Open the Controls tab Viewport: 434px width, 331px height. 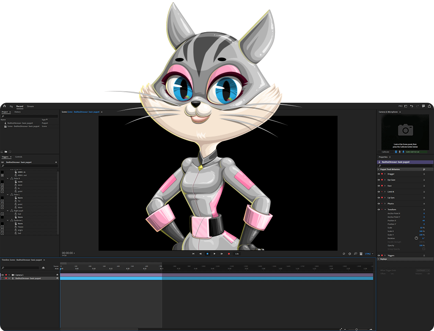tap(19, 157)
